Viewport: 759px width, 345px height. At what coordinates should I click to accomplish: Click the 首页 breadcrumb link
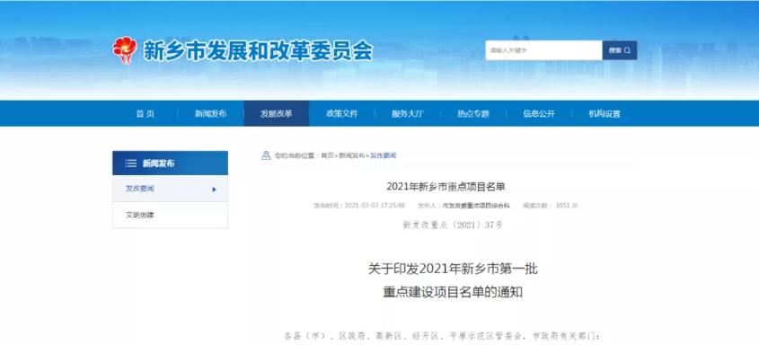coord(328,155)
